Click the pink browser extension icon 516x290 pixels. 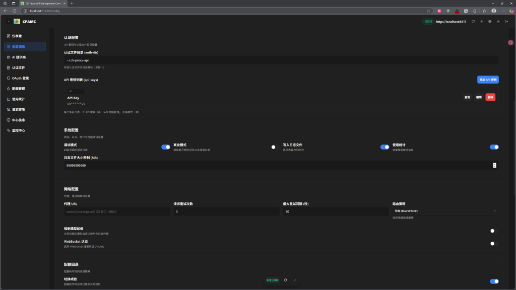tap(439, 11)
